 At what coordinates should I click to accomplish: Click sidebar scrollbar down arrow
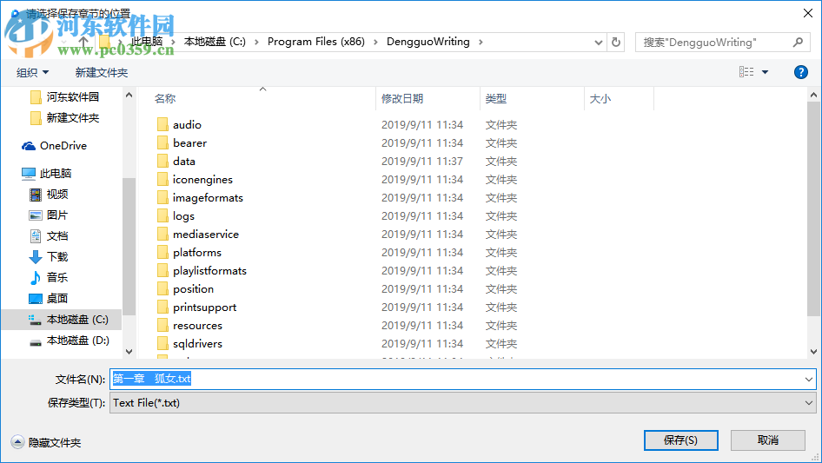pos(129,352)
